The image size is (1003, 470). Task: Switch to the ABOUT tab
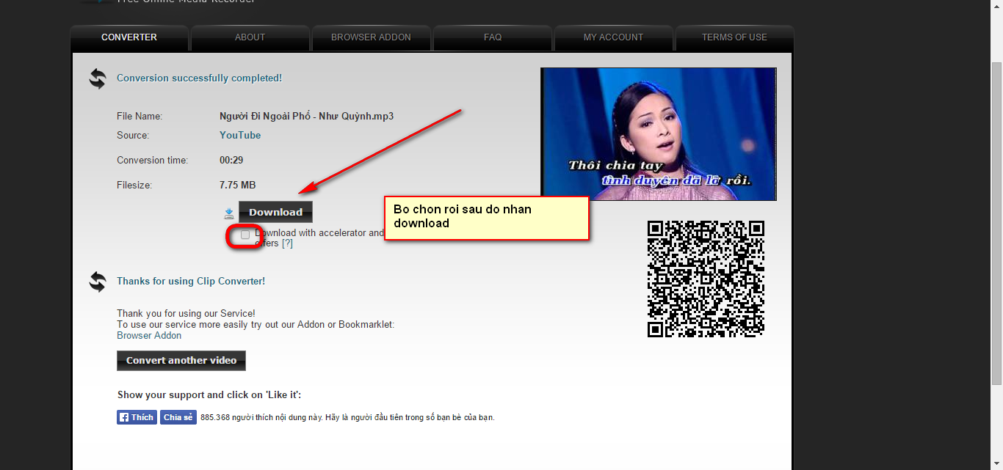pyautogui.click(x=250, y=37)
